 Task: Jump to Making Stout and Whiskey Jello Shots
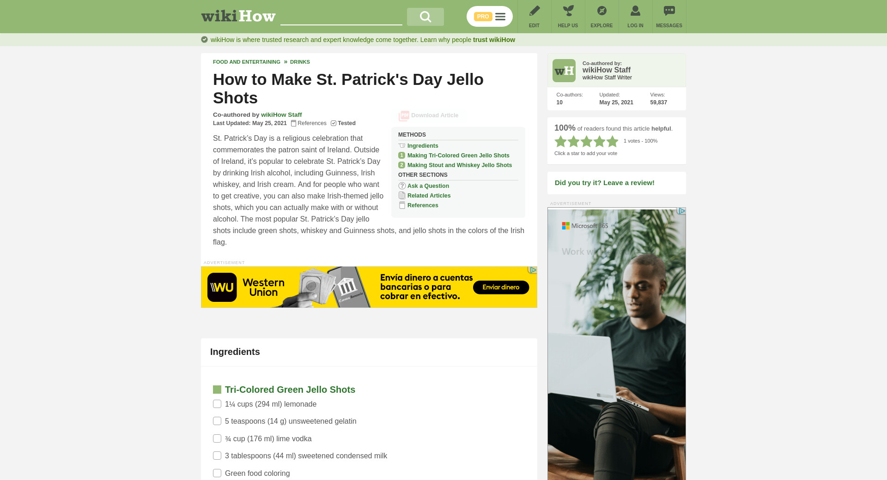460,165
